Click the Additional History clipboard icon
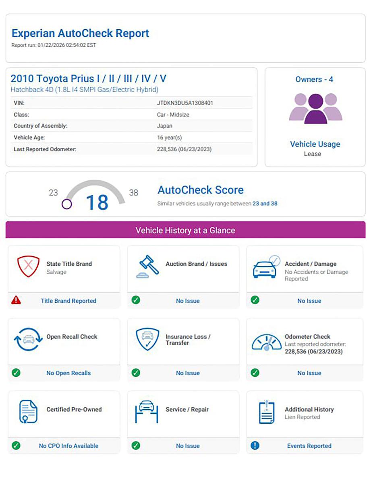Screen dimensions: 373x485 tap(266, 412)
